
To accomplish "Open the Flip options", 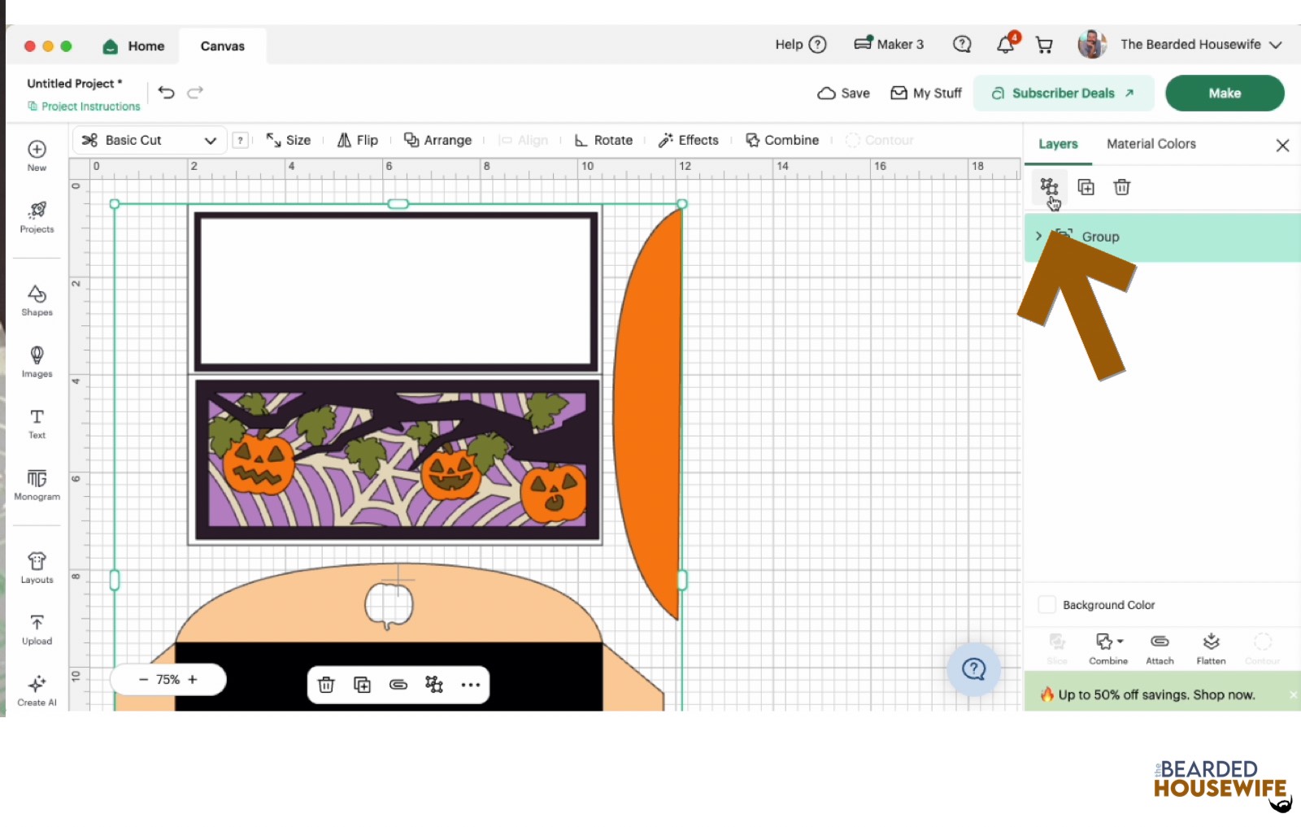I will tap(358, 140).
